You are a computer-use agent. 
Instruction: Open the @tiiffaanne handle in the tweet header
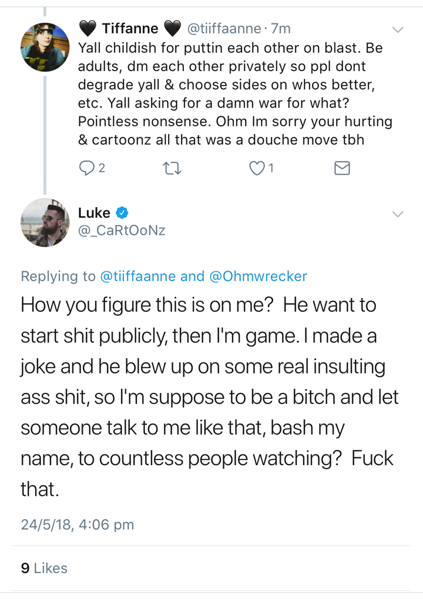click(224, 29)
